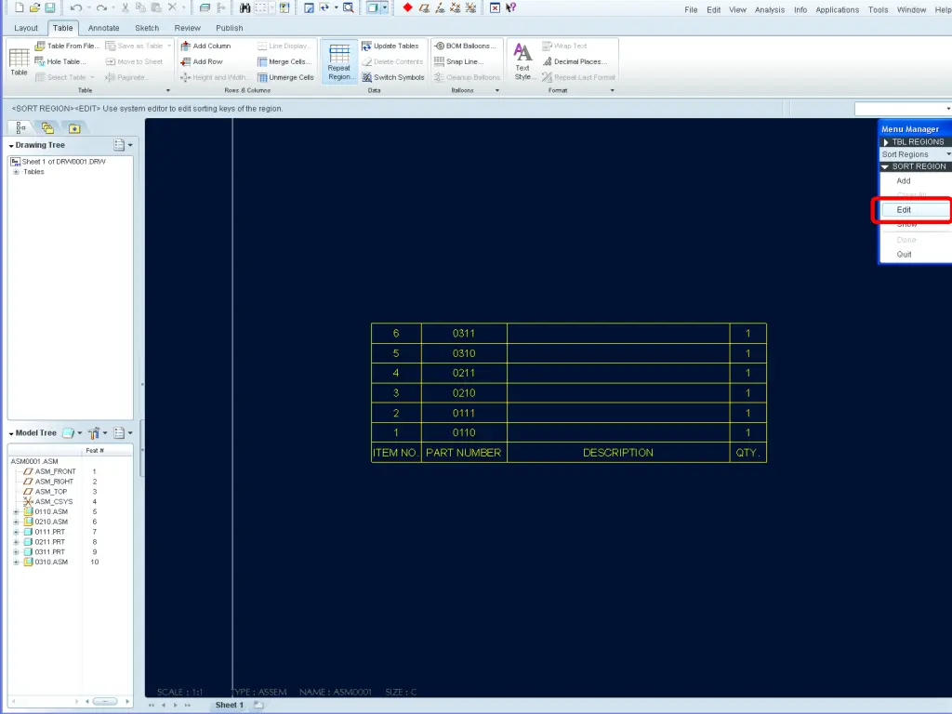Click Decimal Places tool
The height and width of the screenshot is (714, 952).
pyautogui.click(x=575, y=61)
